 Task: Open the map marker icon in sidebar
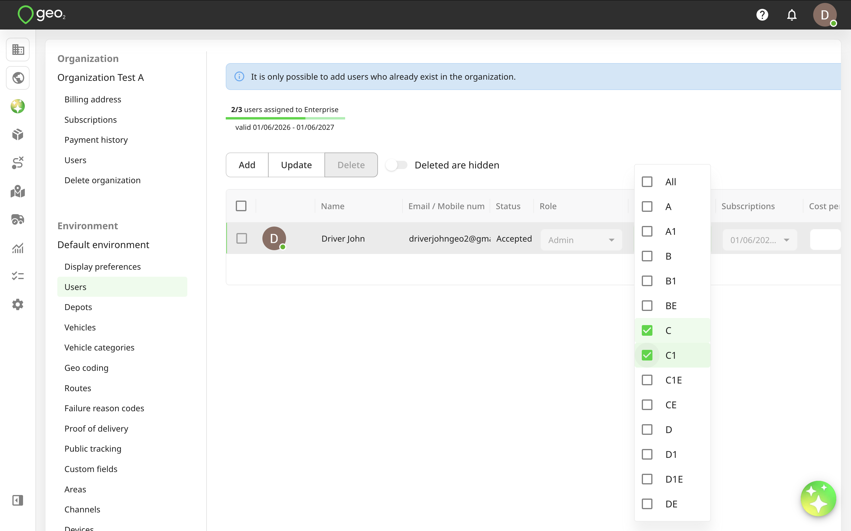(18, 191)
